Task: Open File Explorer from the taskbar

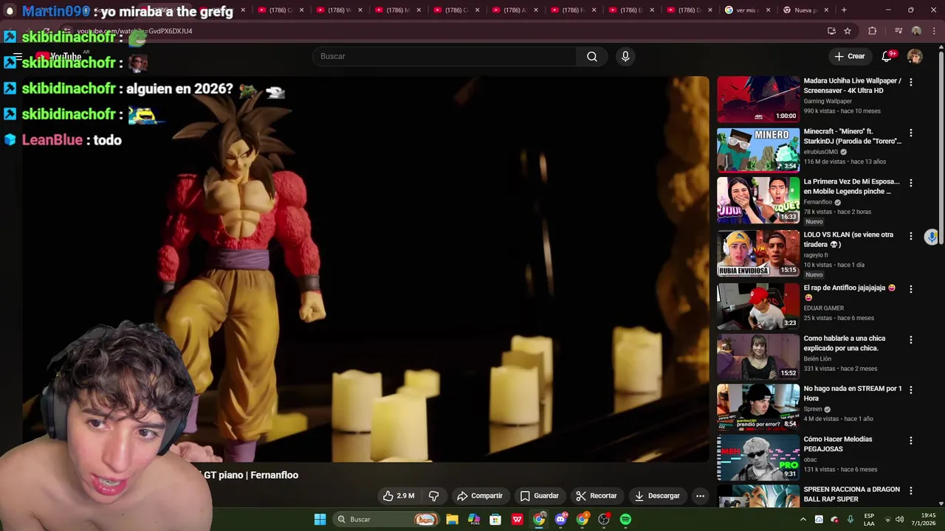Action: [452, 519]
